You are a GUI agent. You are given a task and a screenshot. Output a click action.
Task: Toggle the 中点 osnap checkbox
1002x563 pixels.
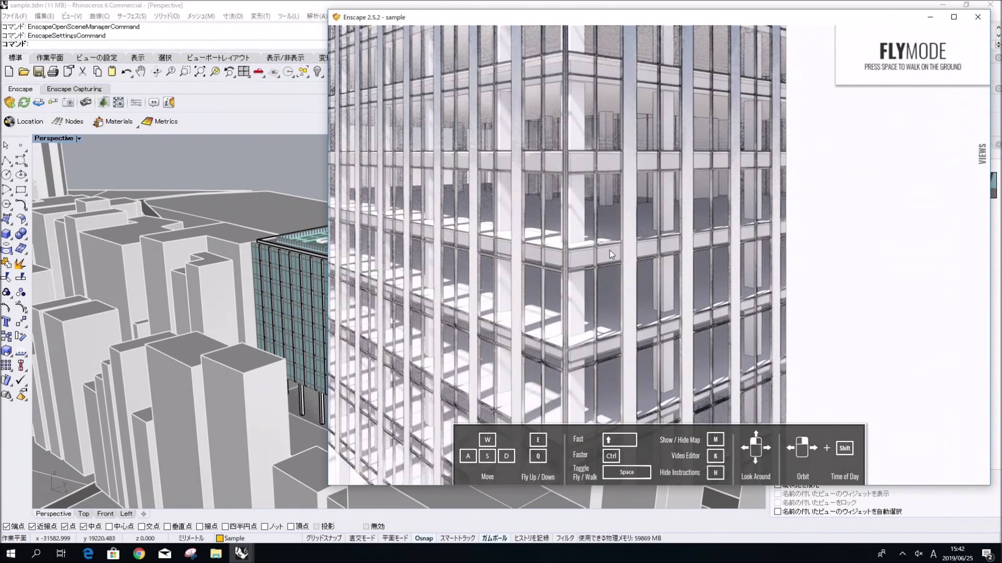83,527
